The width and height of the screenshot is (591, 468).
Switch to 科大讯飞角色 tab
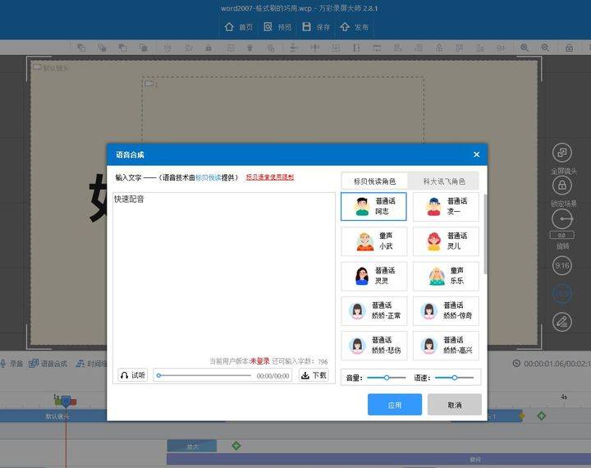[443, 181]
